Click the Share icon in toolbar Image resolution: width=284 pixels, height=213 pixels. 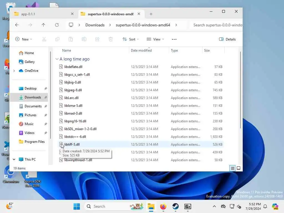pyautogui.click(x=97, y=39)
